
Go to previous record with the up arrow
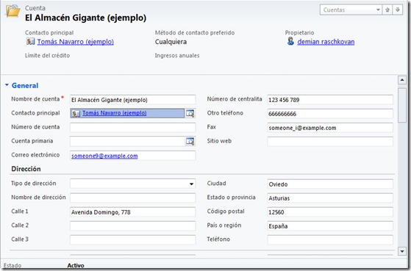[x=387, y=10]
